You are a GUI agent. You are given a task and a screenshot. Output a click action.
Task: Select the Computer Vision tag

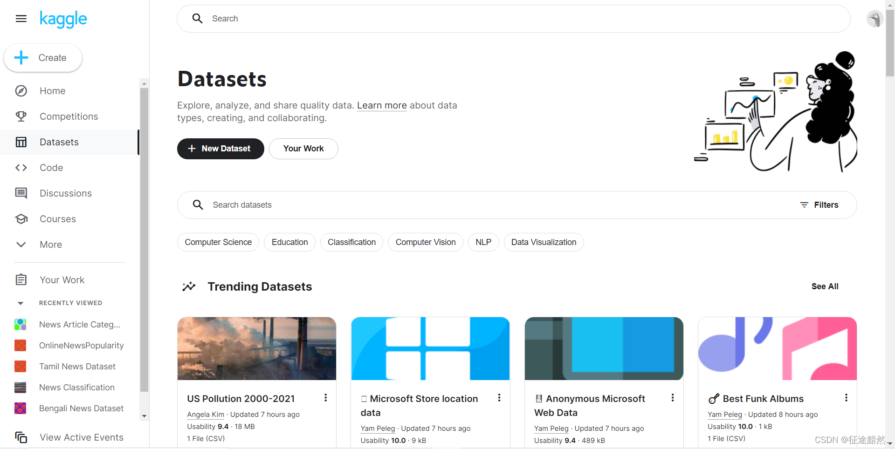pyautogui.click(x=426, y=242)
